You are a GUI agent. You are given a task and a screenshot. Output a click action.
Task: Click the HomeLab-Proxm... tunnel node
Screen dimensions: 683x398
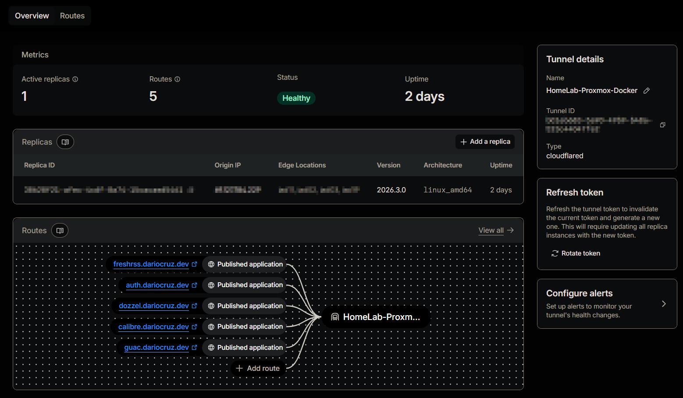pos(376,317)
